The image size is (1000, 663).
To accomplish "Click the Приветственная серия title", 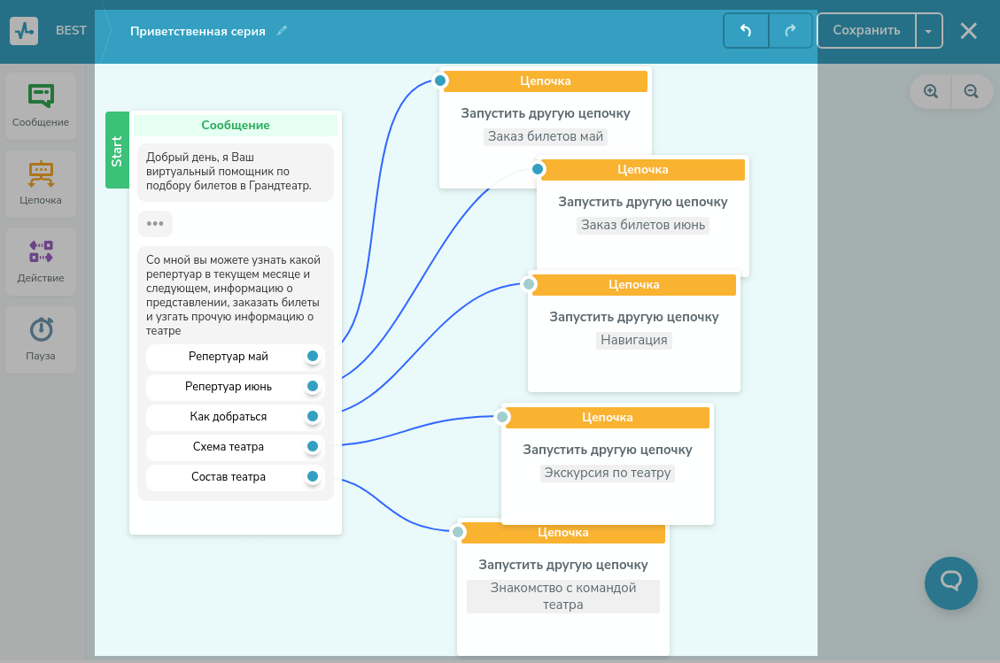I will click(x=198, y=31).
